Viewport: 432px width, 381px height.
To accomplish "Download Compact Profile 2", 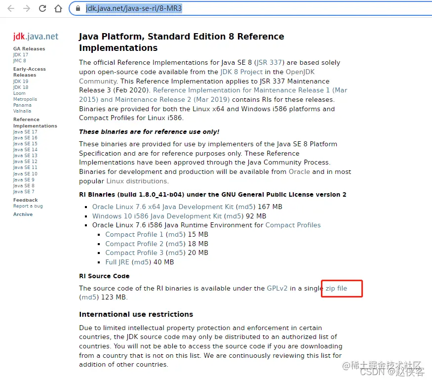I will tap(134, 244).
